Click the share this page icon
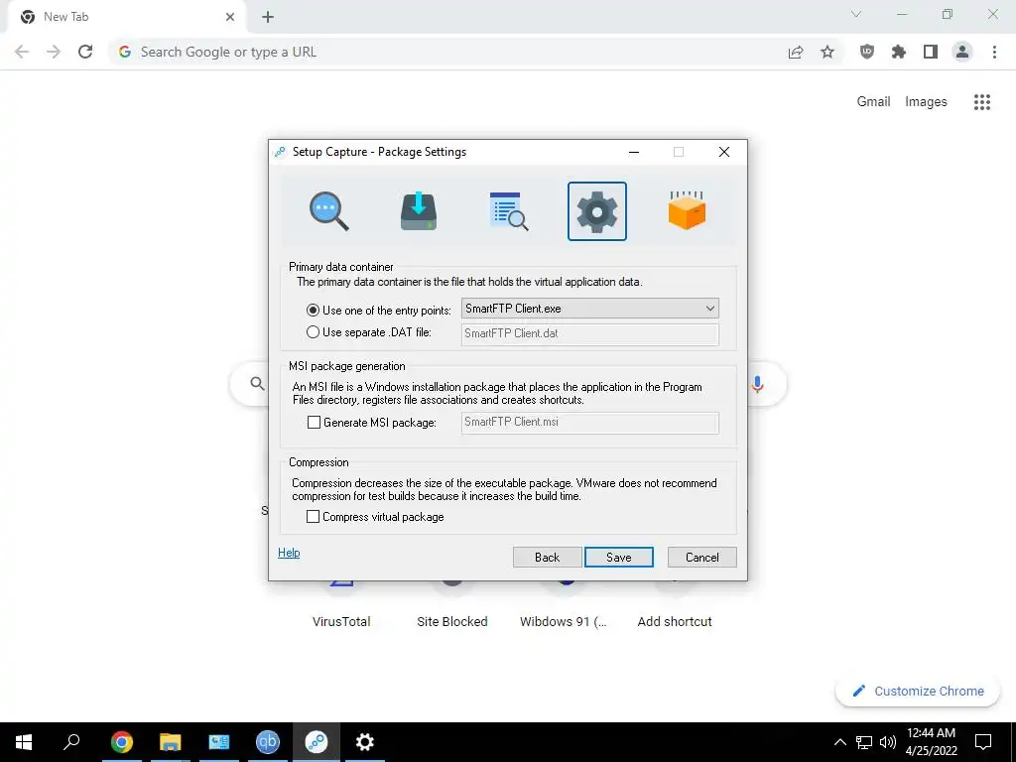Viewport: 1016px width, 762px height. (796, 52)
